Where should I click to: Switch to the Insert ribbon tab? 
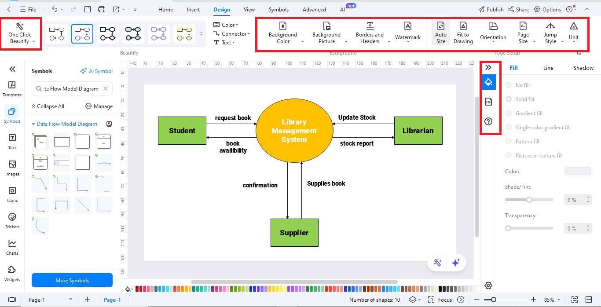coord(193,9)
